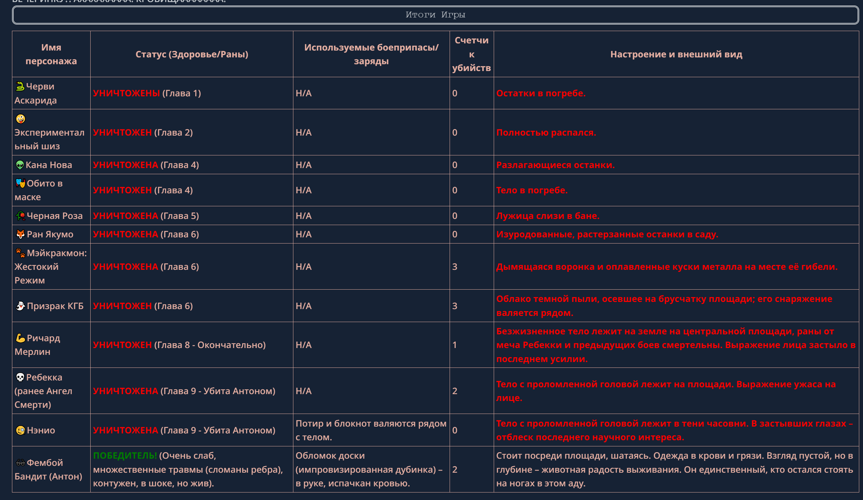Screen dimensions: 863x500
Task: Click the text Тело в погребе.
Action: (x=532, y=190)
